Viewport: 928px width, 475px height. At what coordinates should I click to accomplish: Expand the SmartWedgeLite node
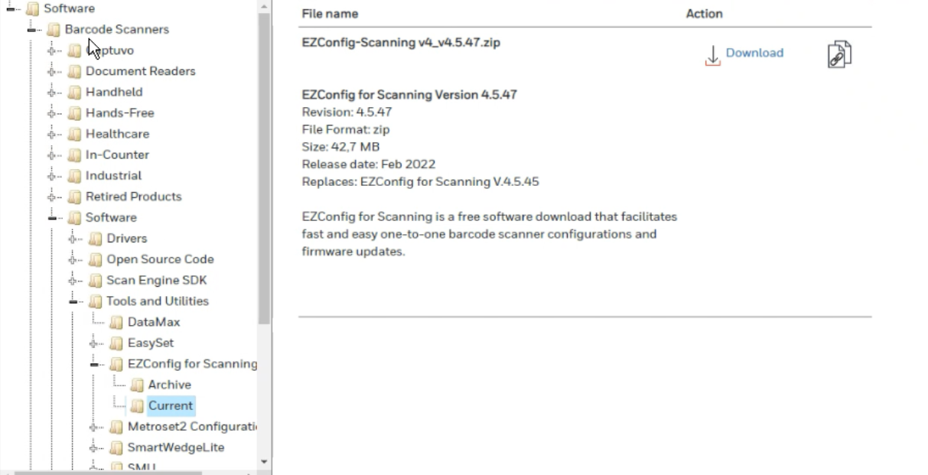point(95,447)
